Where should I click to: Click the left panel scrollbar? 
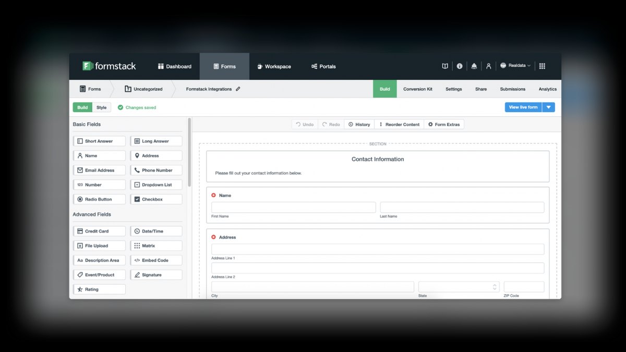pyautogui.click(x=189, y=152)
